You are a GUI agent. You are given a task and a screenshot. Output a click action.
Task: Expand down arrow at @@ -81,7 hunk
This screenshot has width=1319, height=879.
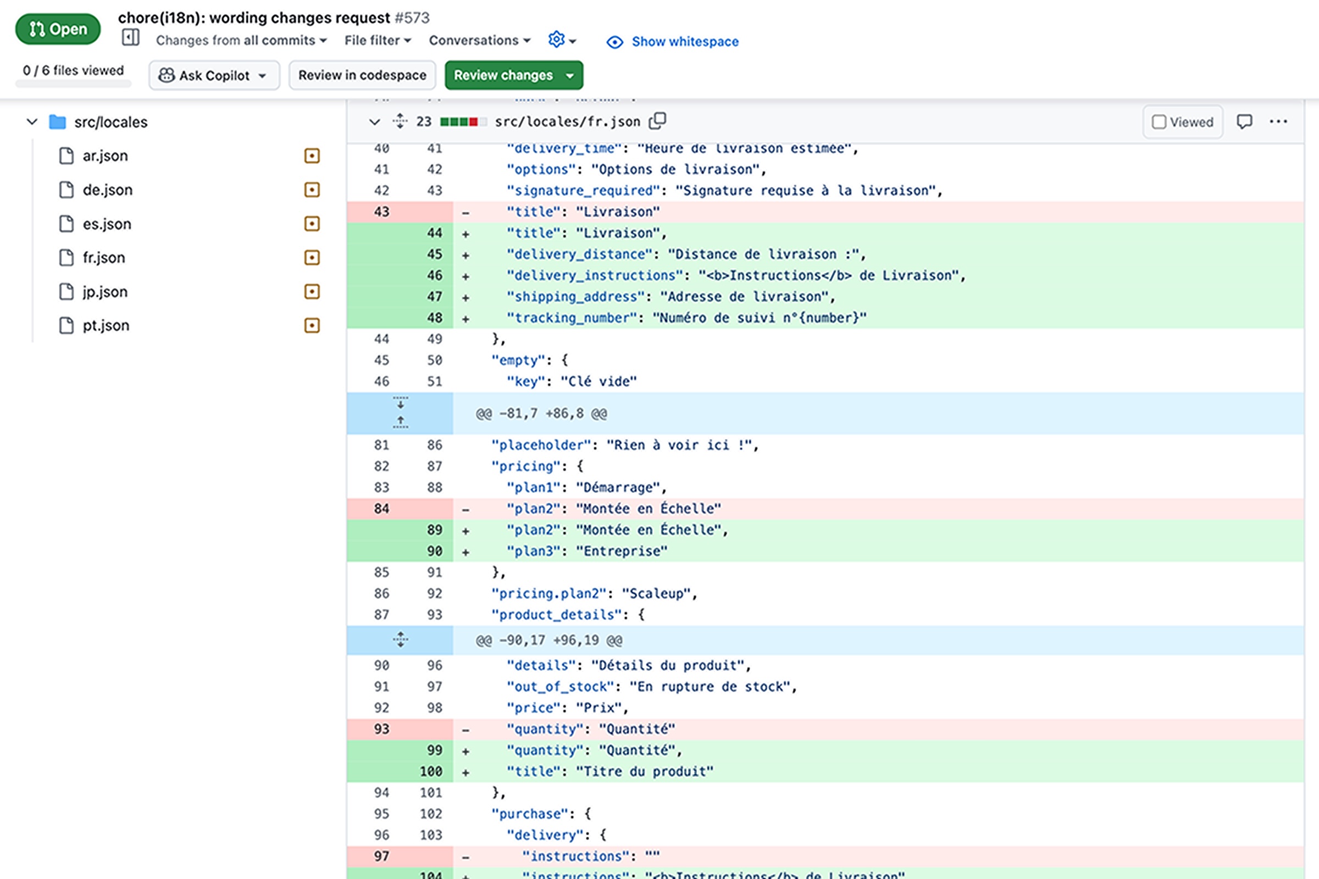tap(400, 403)
